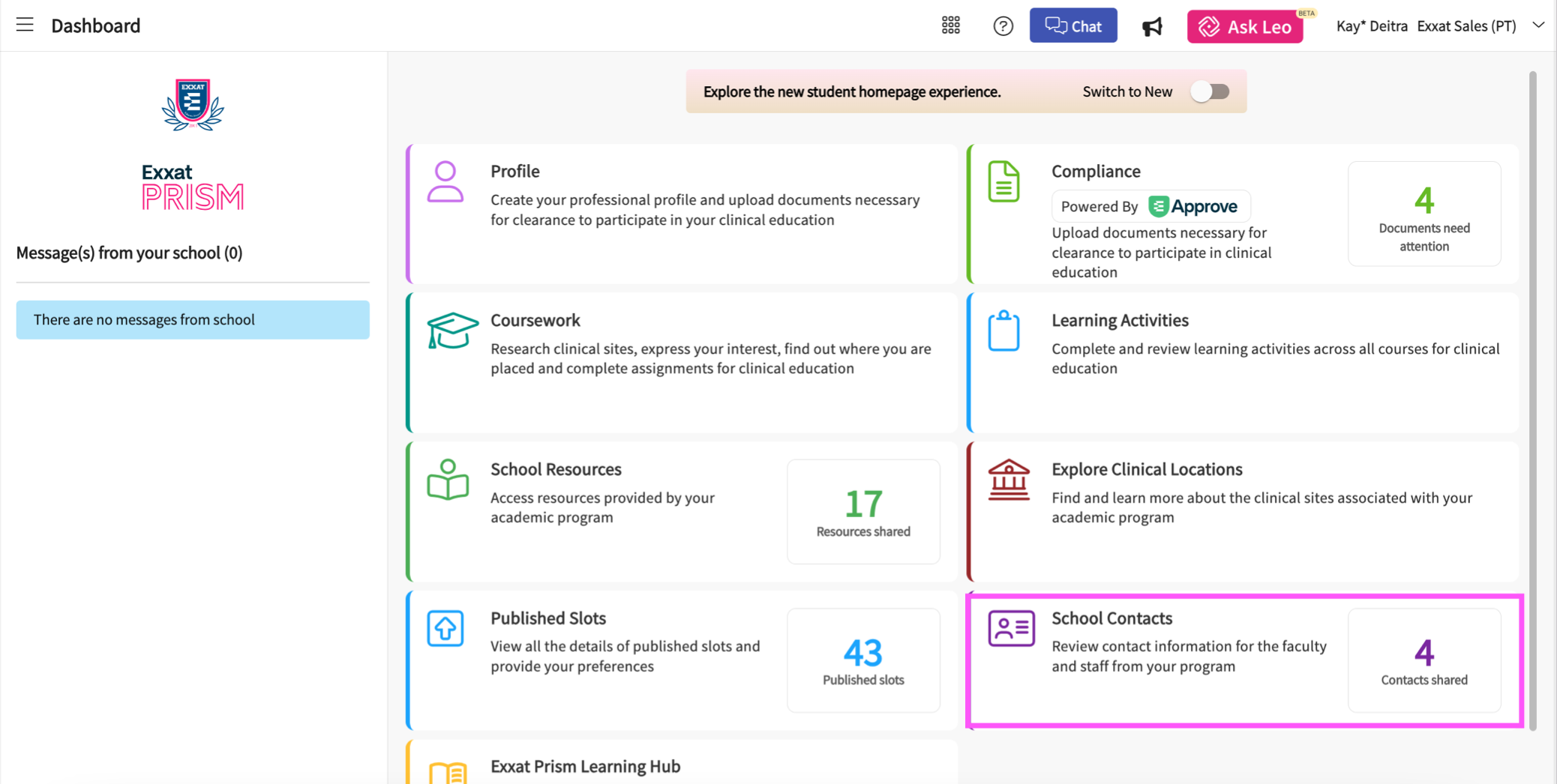Click the Approve logo in Compliance card
Image resolution: width=1557 pixels, height=784 pixels.
(1192, 206)
